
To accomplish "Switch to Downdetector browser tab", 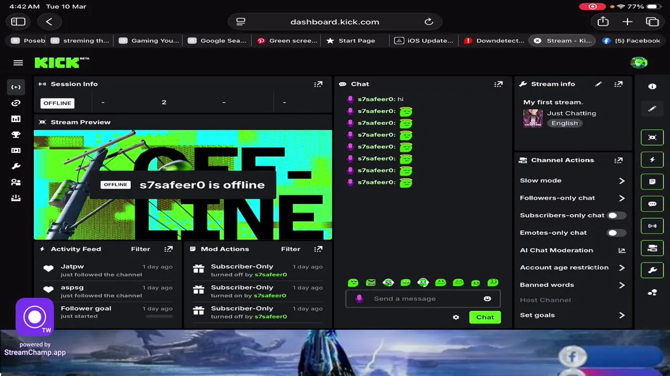I will pos(494,41).
